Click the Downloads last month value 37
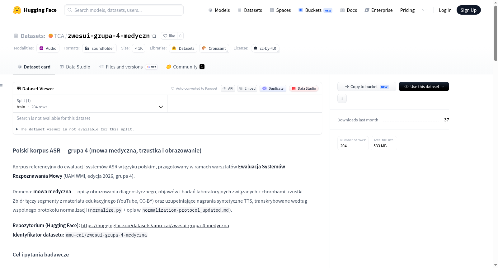This screenshot has width=498, height=268. pyautogui.click(x=447, y=120)
